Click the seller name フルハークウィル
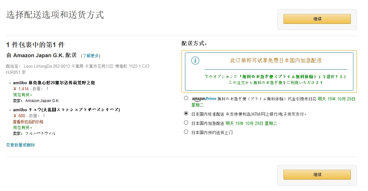This screenshot has height=191, width=368. pyautogui.click(x=40, y=133)
